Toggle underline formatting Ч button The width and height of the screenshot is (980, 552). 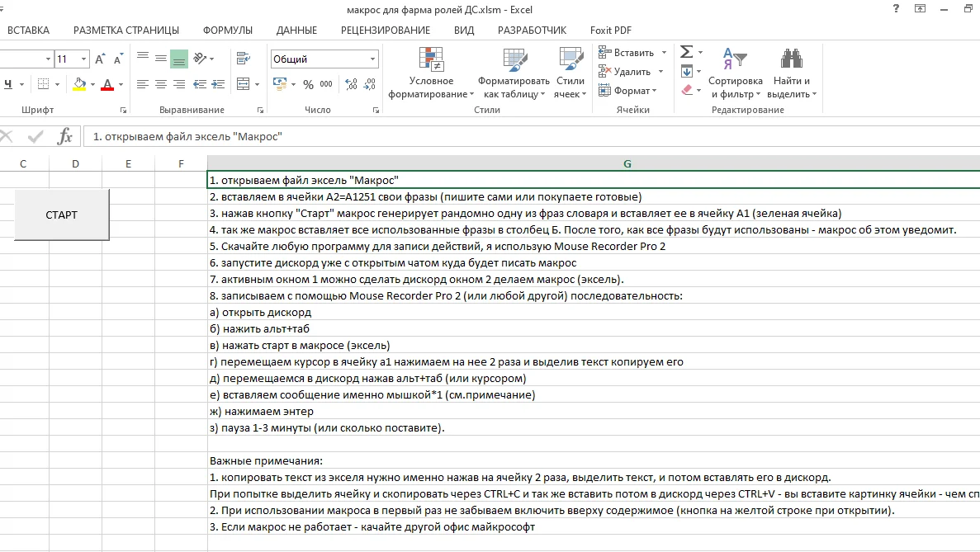coord(8,84)
